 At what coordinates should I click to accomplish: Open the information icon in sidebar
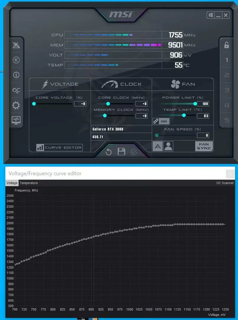coord(16,75)
